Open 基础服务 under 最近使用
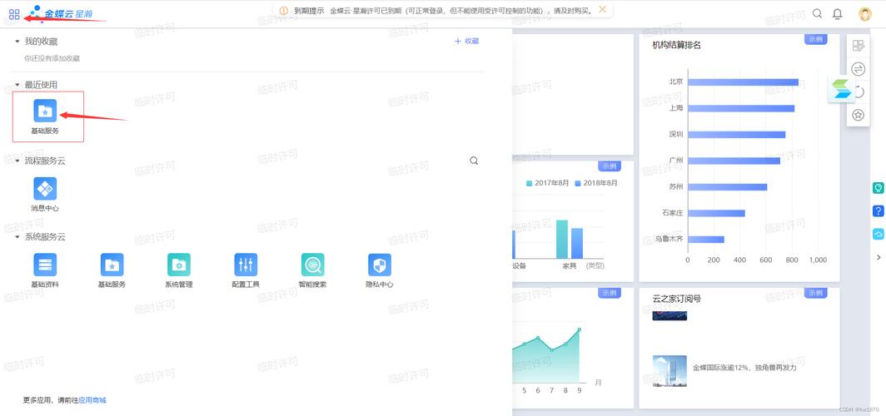The image size is (886, 416). tap(45, 116)
